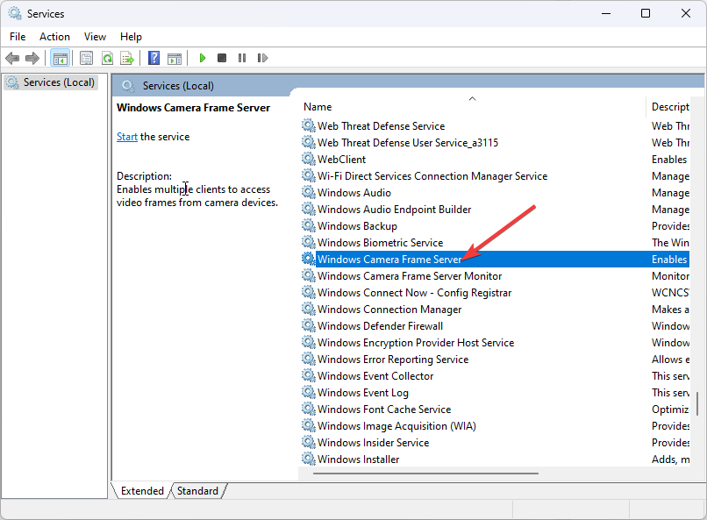Select Windows Connection Manager
The width and height of the screenshot is (707, 520).
[495, 310]
